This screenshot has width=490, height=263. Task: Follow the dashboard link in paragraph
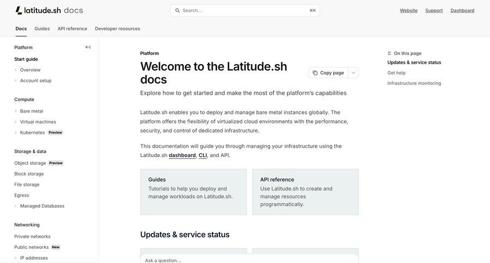pyautogui.click(x=182, y=155)
